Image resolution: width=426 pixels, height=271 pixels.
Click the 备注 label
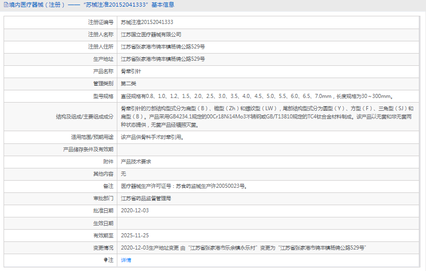coord(108,186)
